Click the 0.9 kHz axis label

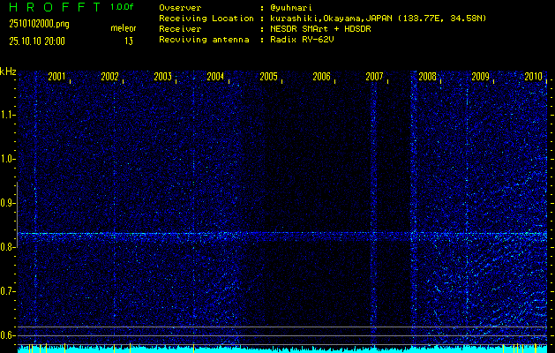pyautogui.click(x=7, y=203)
